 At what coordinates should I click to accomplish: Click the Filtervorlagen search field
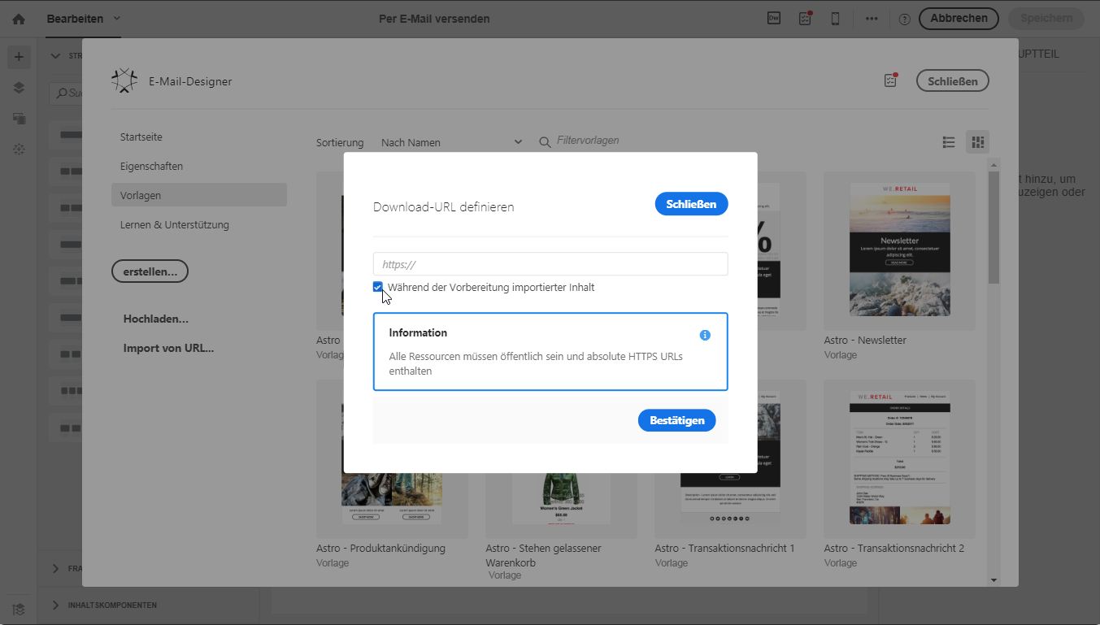[588, 141]
